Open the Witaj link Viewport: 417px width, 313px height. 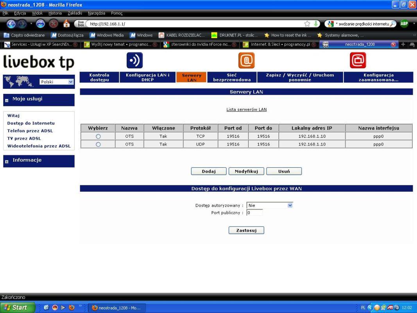coord(13,115)
